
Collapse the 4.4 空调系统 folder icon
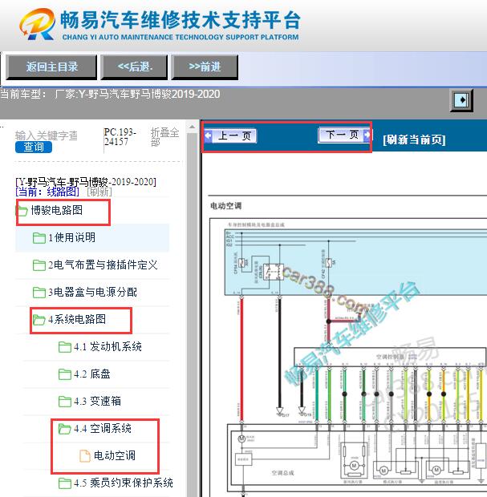[x=65, y=429]
